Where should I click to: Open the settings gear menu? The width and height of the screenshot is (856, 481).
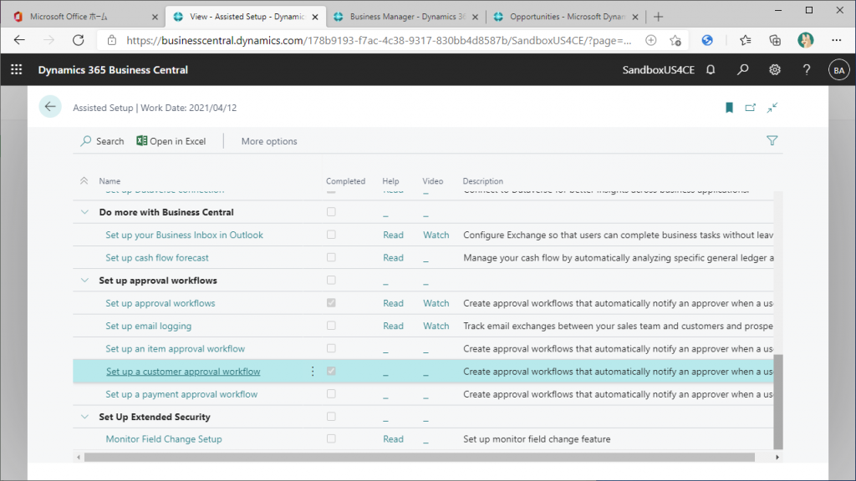(775, 70)
